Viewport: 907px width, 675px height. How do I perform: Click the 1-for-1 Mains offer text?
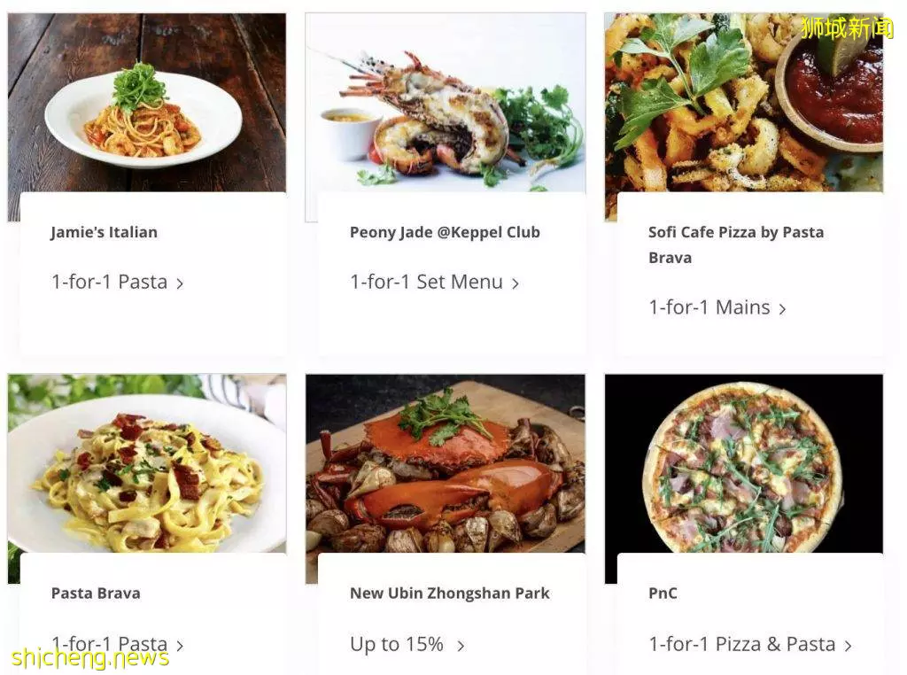(x=709, y=307)
